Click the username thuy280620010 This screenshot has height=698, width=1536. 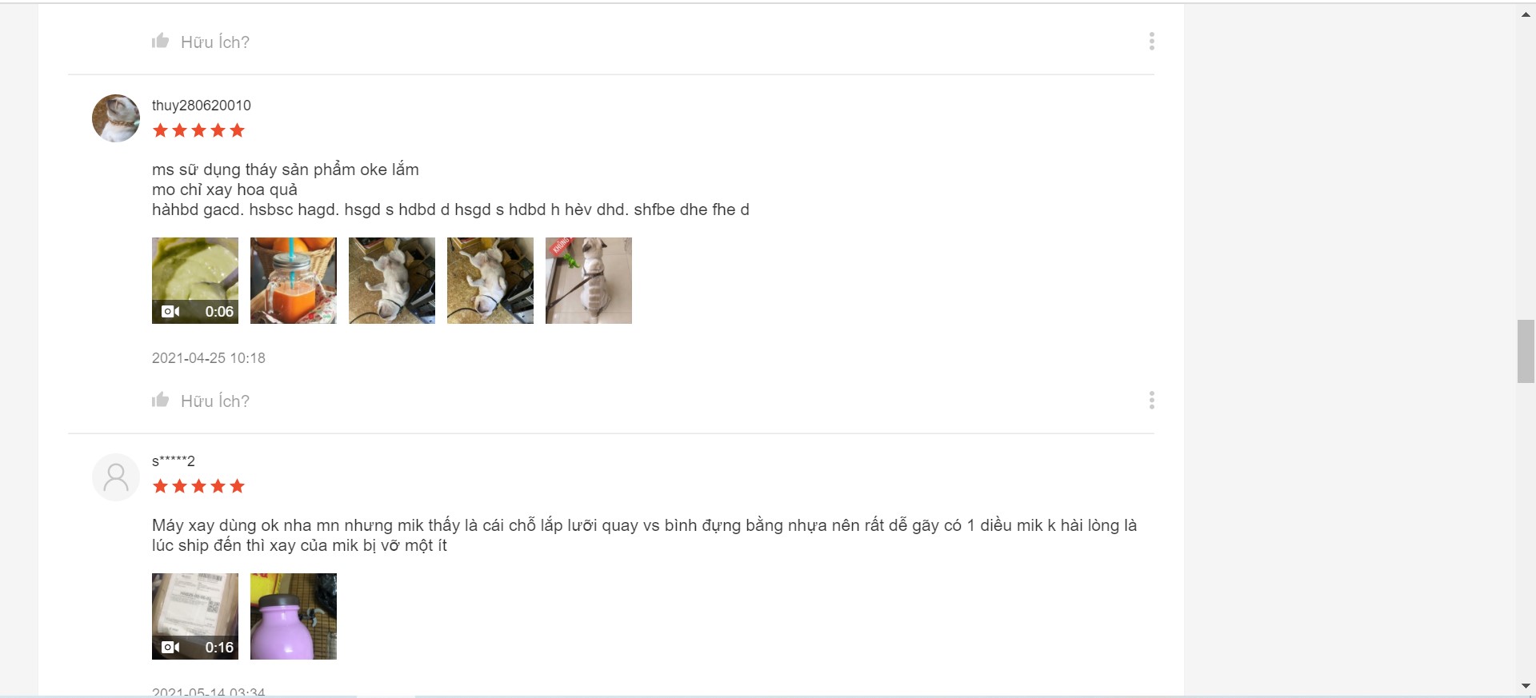tap(202, 106)
